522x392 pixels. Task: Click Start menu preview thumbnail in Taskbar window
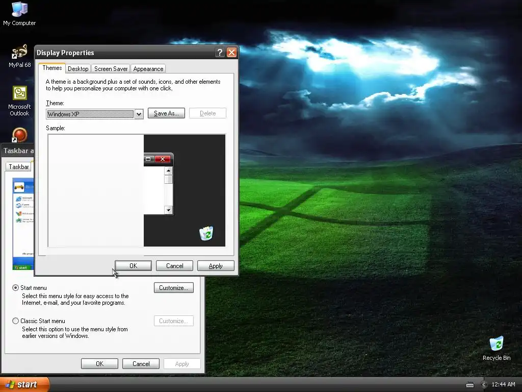coord(23,224)
